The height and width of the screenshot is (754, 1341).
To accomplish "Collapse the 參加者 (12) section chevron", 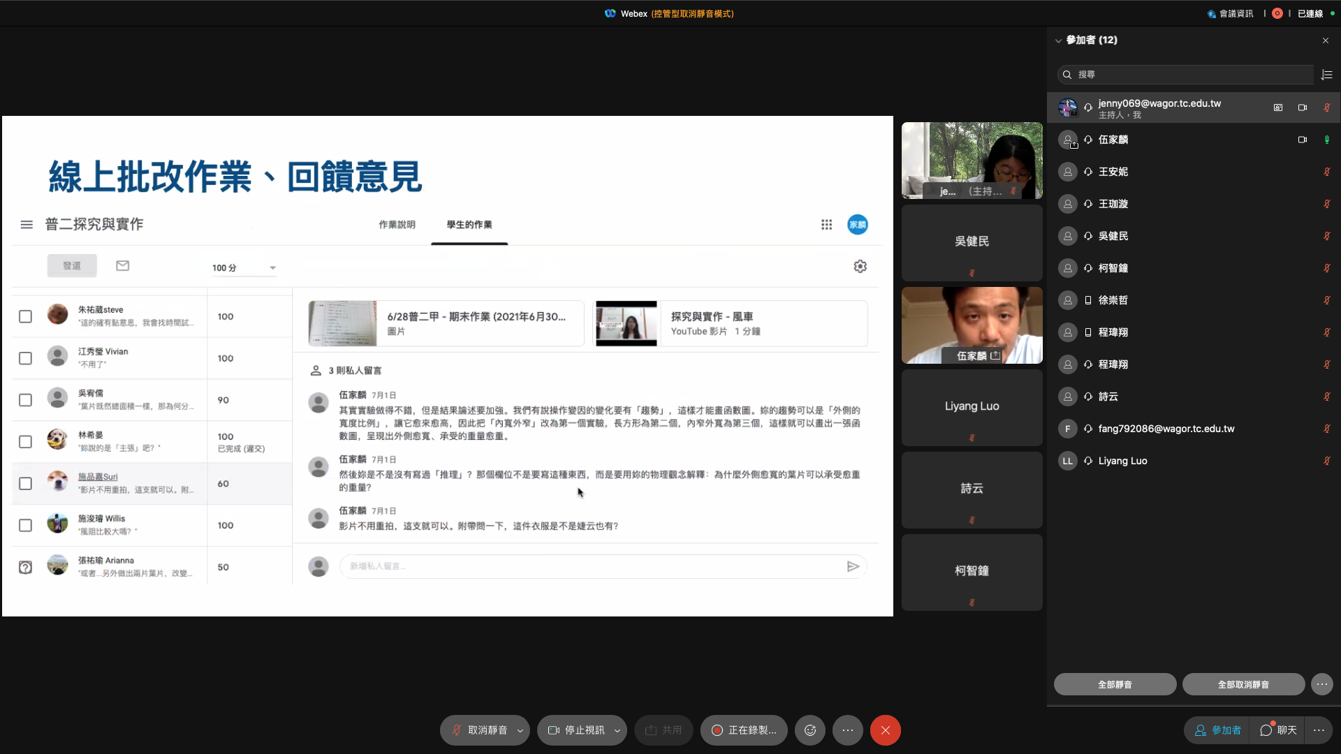I will 1058,40.
